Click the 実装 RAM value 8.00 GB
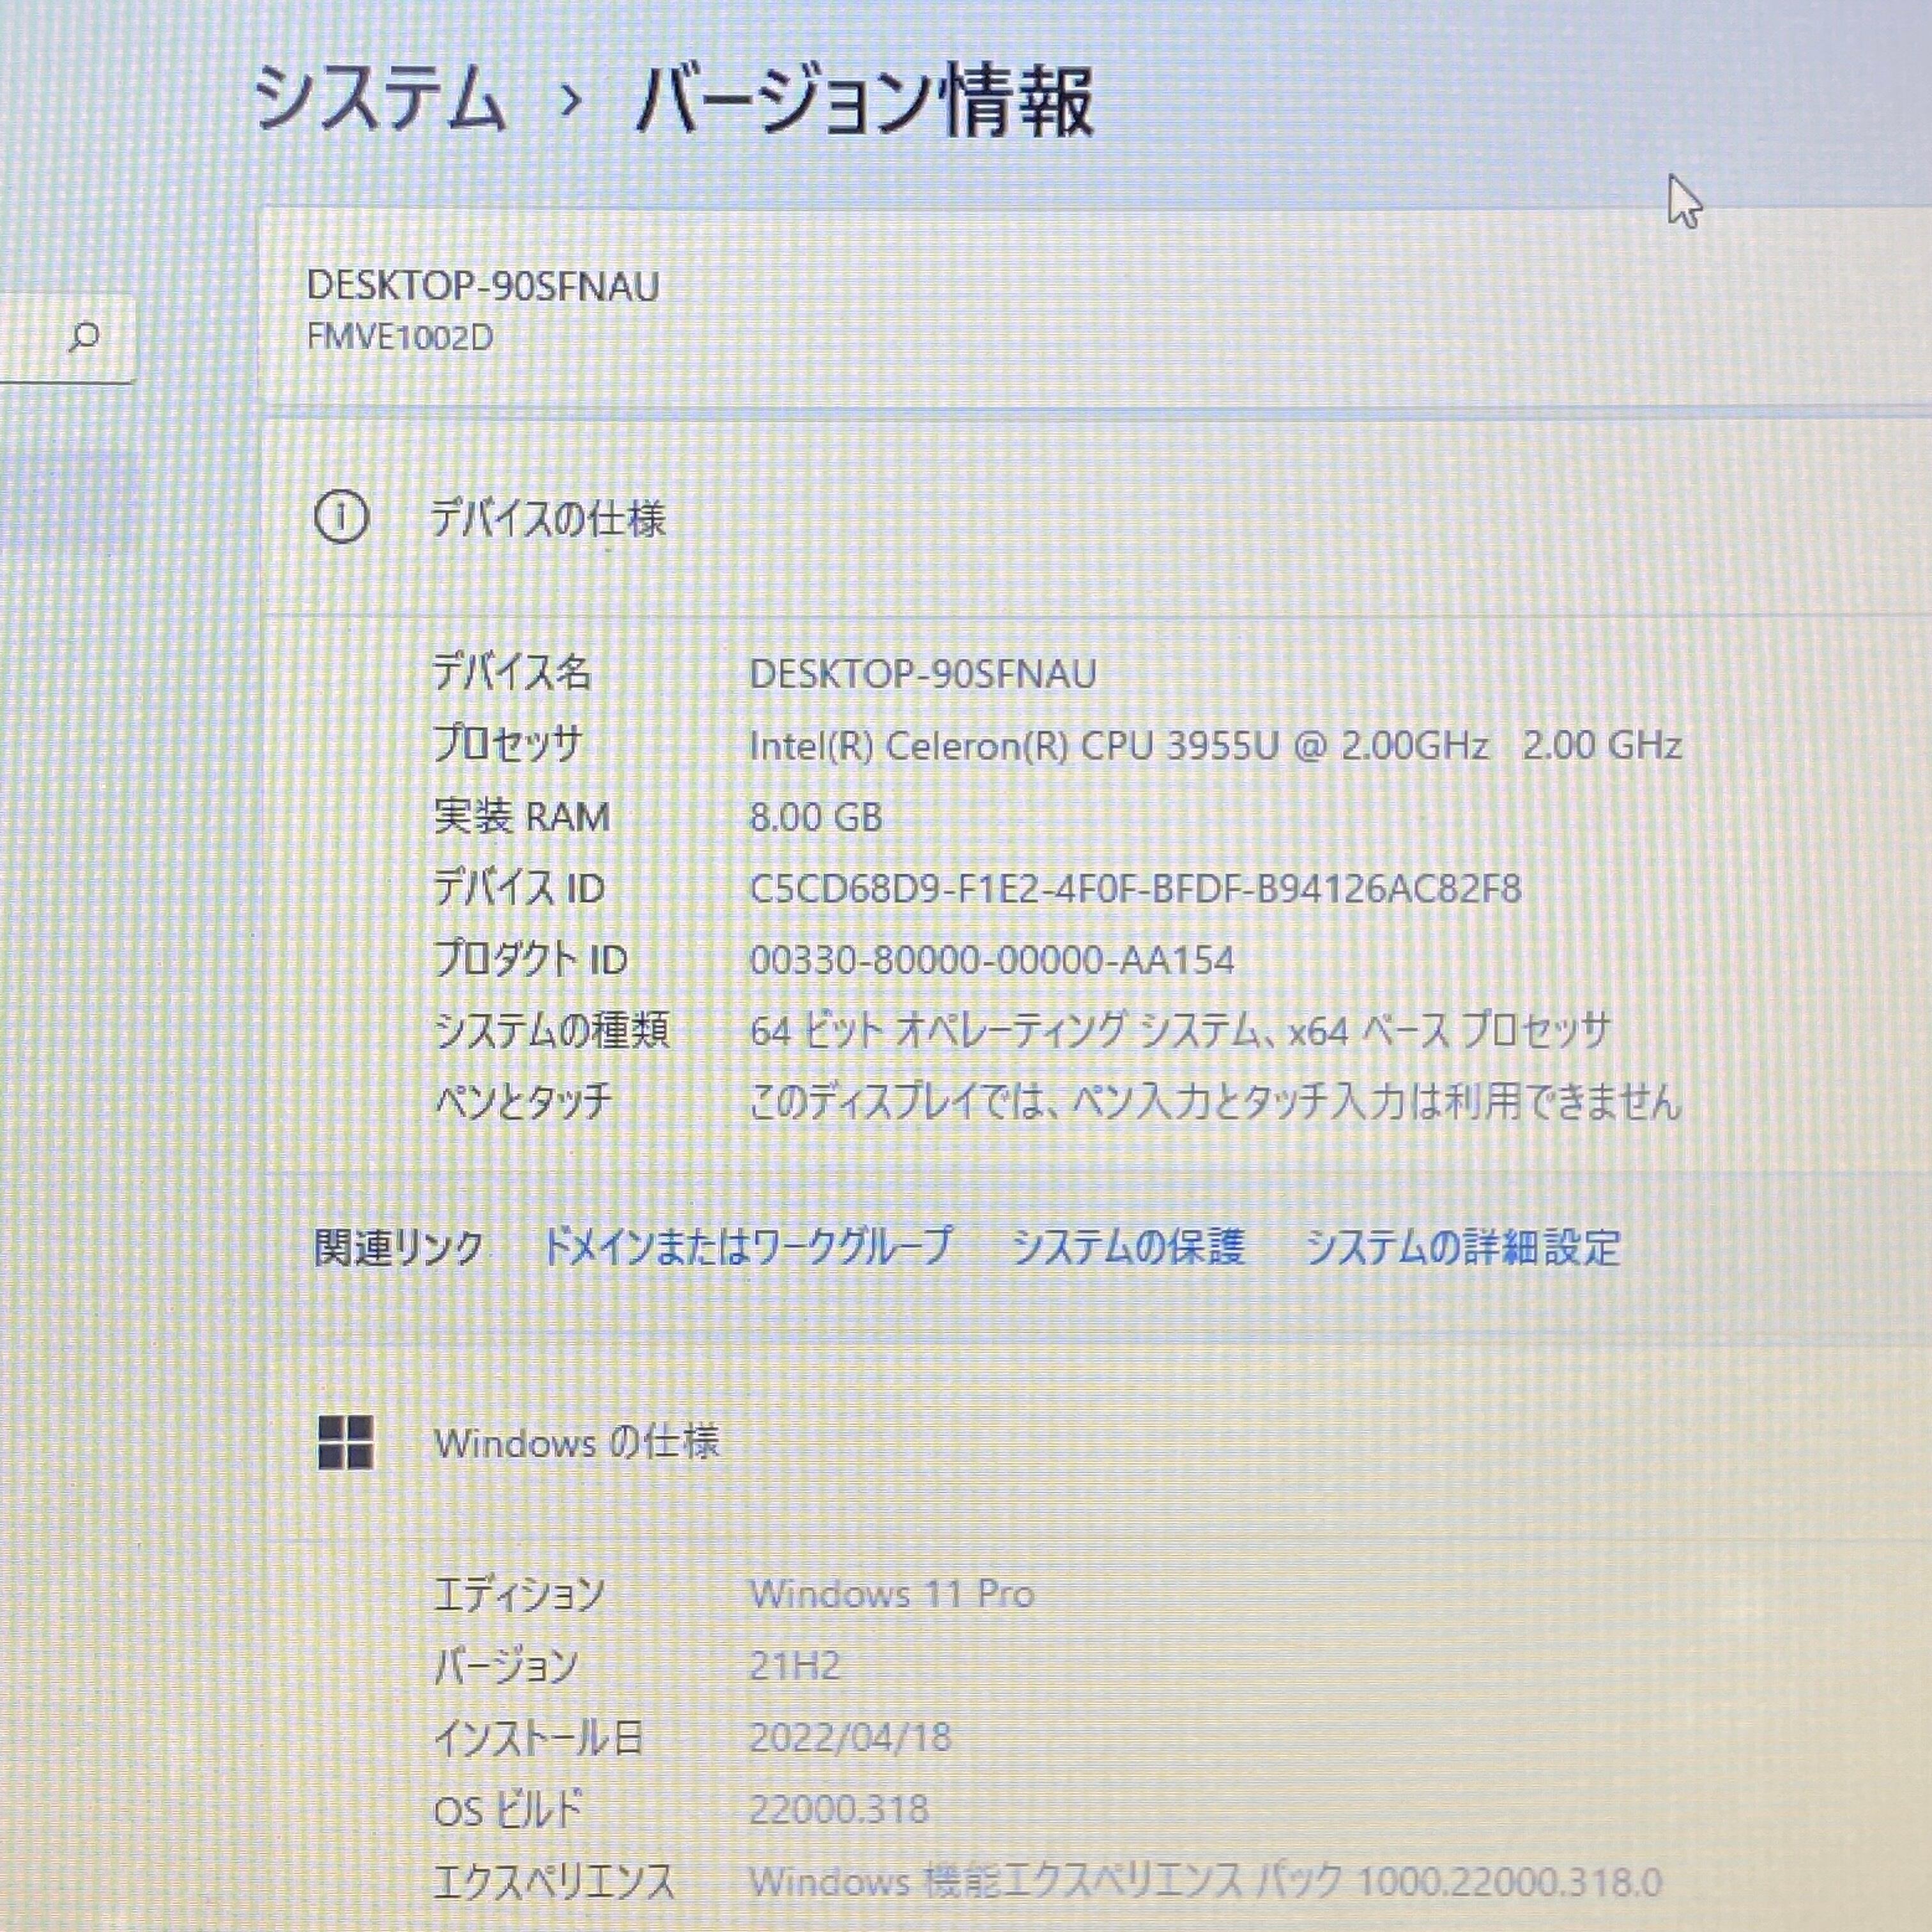This screenshot has width=1932, height=1932. (816, 817)
